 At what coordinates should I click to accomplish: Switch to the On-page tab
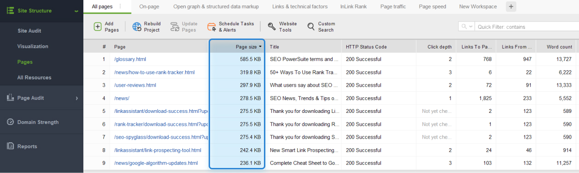(x=149, y=6)
